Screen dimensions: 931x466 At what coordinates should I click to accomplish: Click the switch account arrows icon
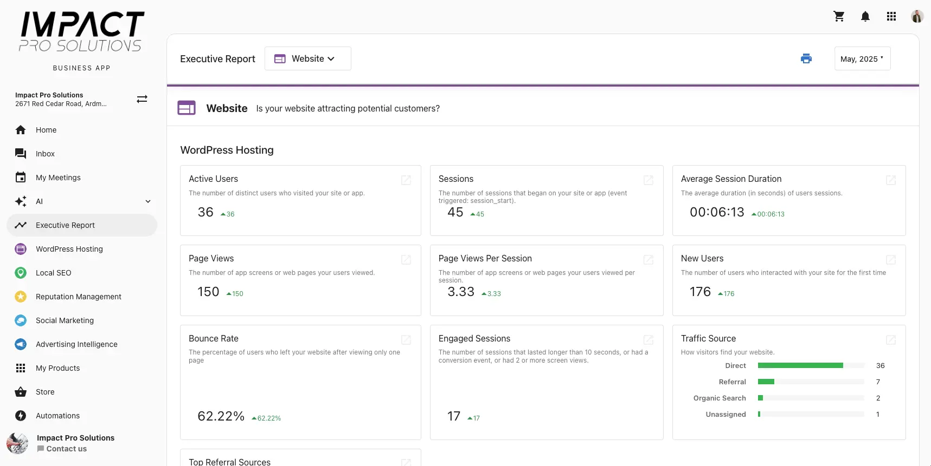pos(142,99)
